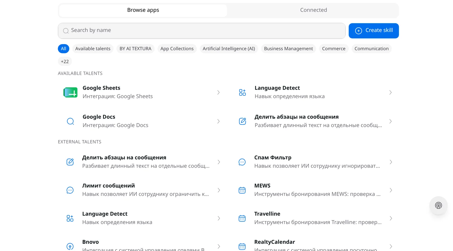Filter by BY AI TEXTURA chip
453x251 pixels.
pos(135,49)
